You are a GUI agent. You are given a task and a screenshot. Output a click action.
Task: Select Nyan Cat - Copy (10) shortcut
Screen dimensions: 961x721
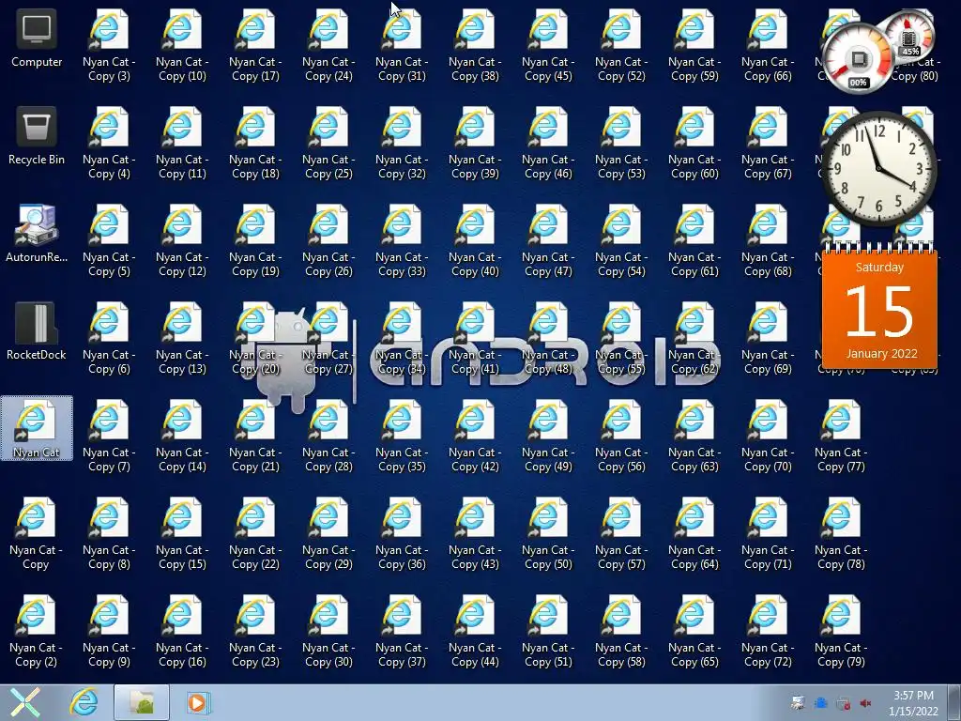pos(182,45)
